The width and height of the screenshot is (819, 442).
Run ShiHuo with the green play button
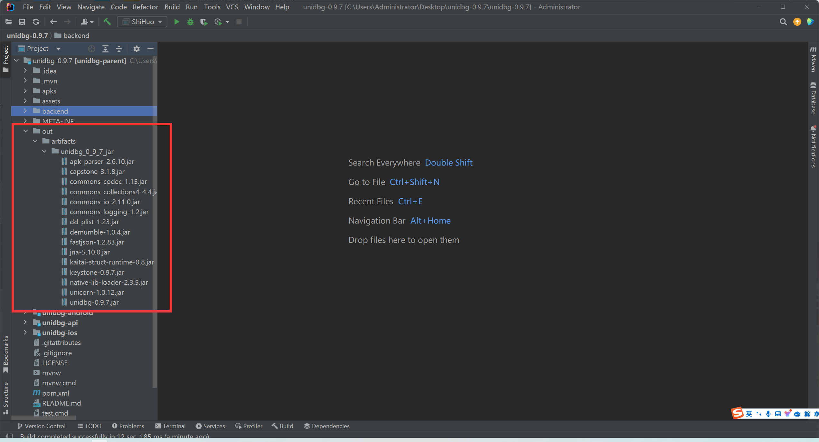click(x=176, y=22)
